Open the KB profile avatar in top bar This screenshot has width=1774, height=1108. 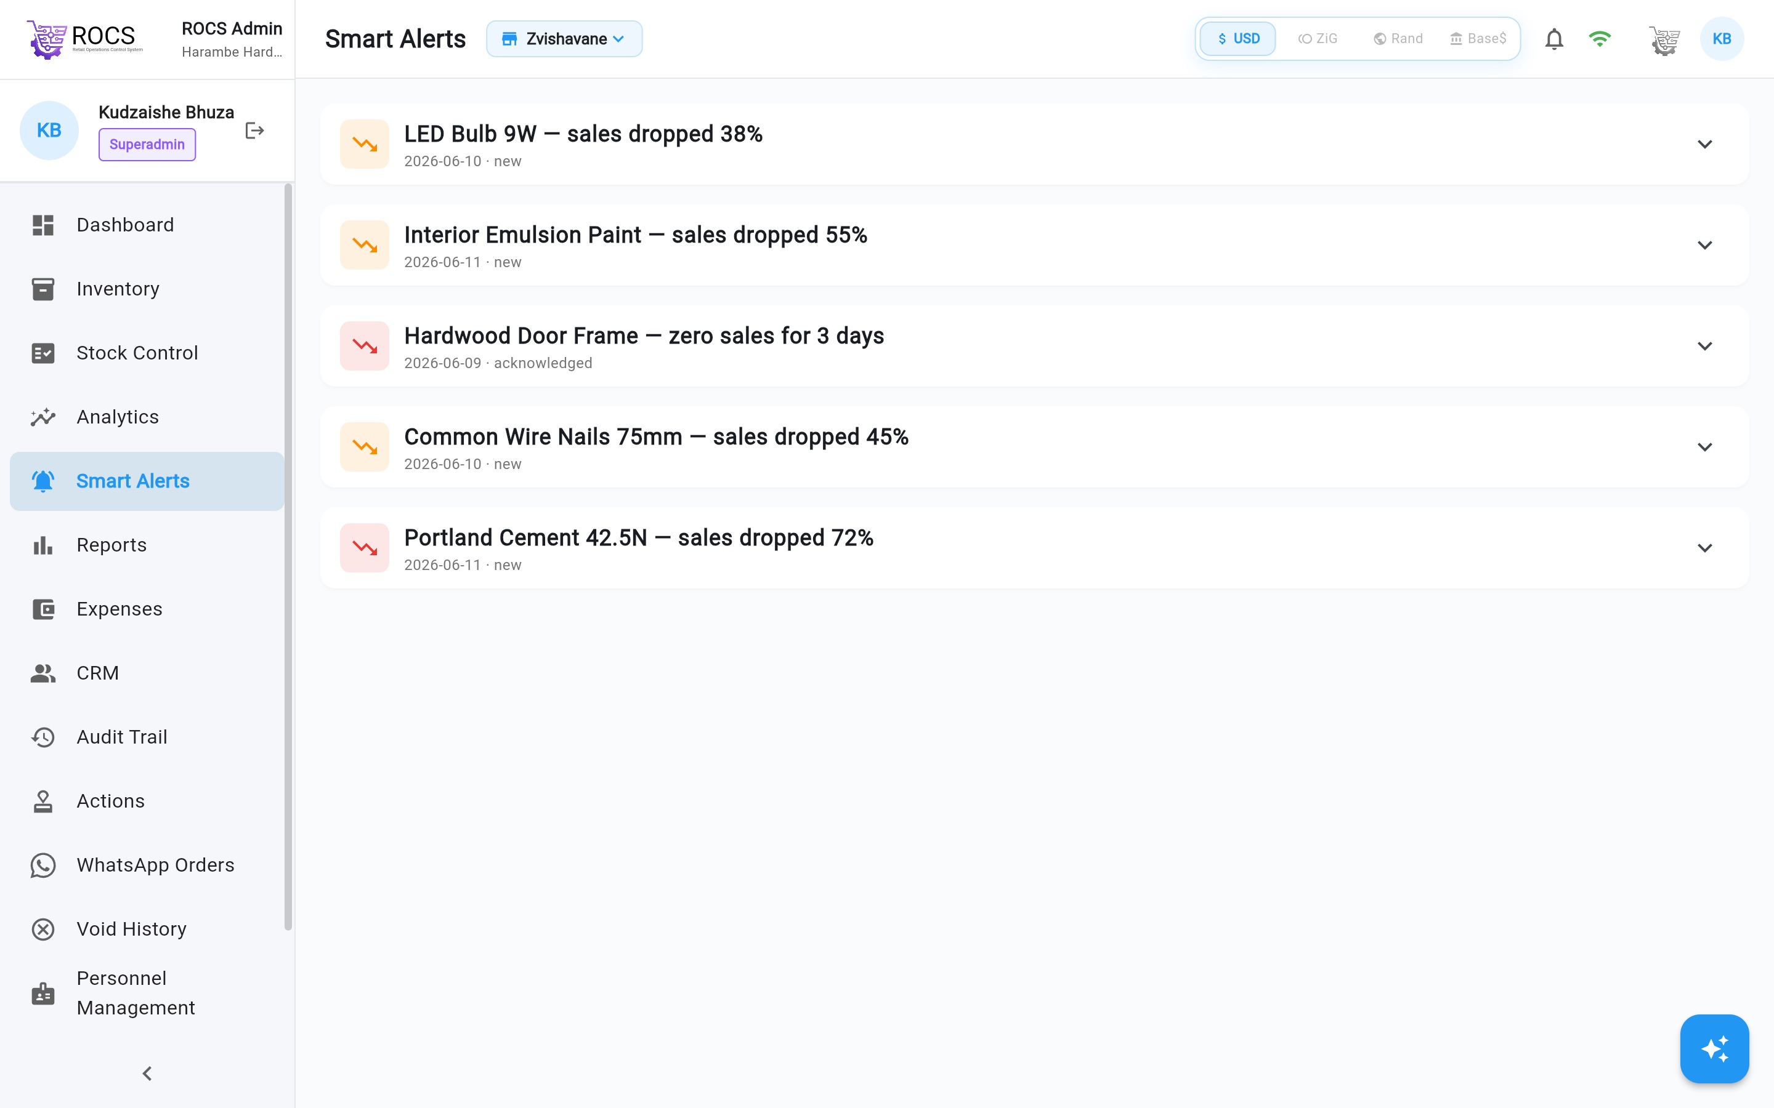1721,39
